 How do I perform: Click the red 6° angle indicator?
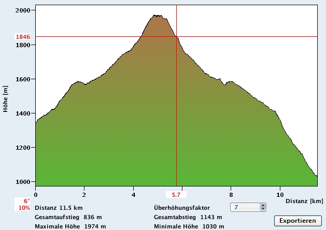click(26, 201)
